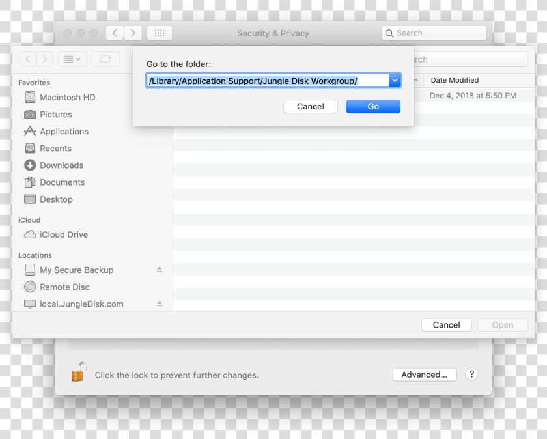The height and width of the screenshot is (439, 547).
Task: Click the Desktop icon
Action: (x=30, y=199)
